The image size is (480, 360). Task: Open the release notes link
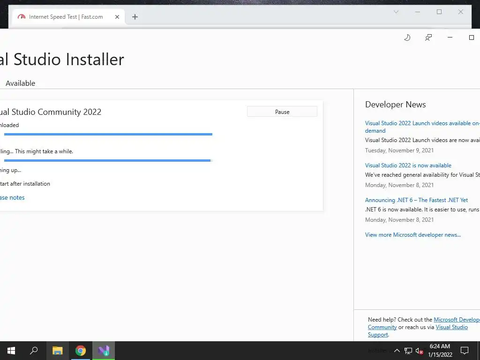click(12, 198)
